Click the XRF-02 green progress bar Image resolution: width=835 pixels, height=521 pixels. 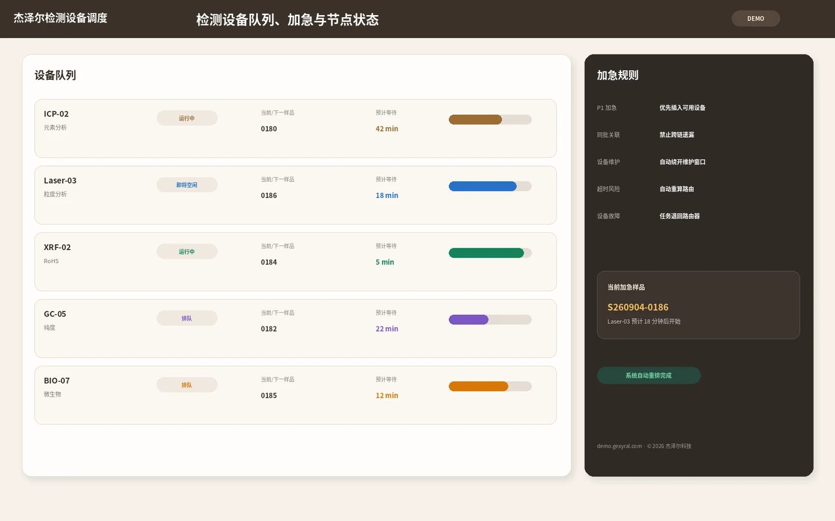[x=490, y=253]
